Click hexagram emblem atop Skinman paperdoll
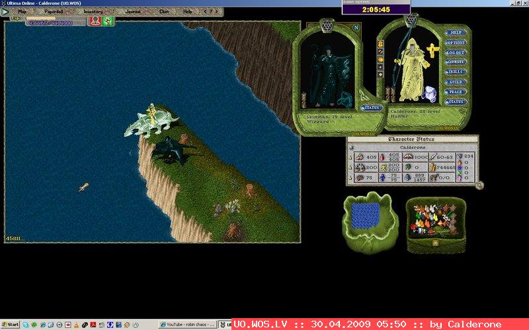 tap(327, 26)
